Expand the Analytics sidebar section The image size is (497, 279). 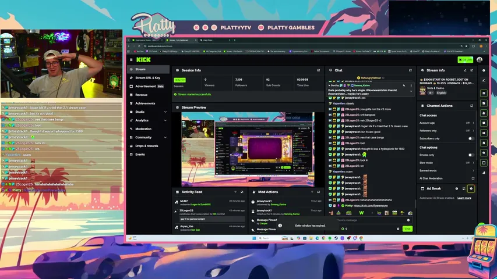click(165, 120)
